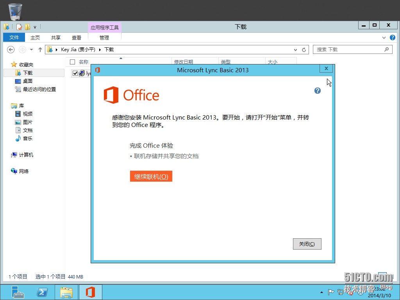This screenshot has width=400, height=300.
Task: Uncheck the lync installer file checkbox
Action: coord(75,73)
